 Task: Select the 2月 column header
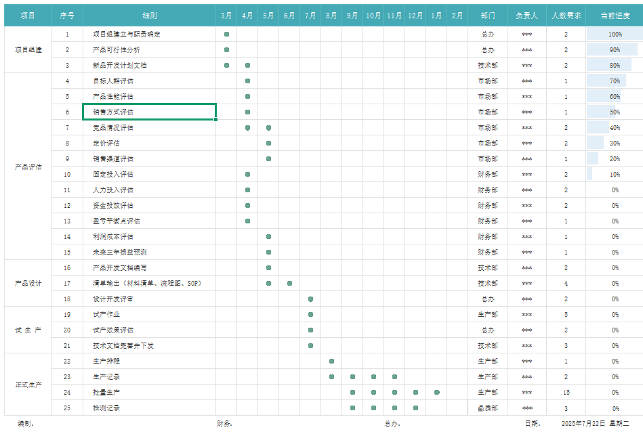pos(457,16)
